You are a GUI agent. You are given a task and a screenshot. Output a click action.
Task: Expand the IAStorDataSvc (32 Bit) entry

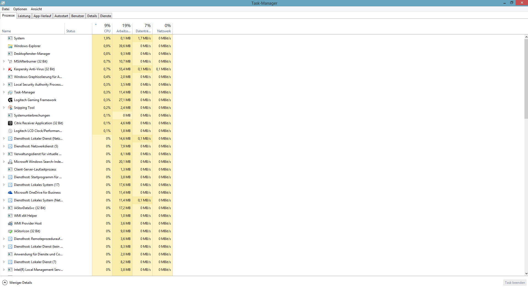pyautogui.click(x=4, y=208)
